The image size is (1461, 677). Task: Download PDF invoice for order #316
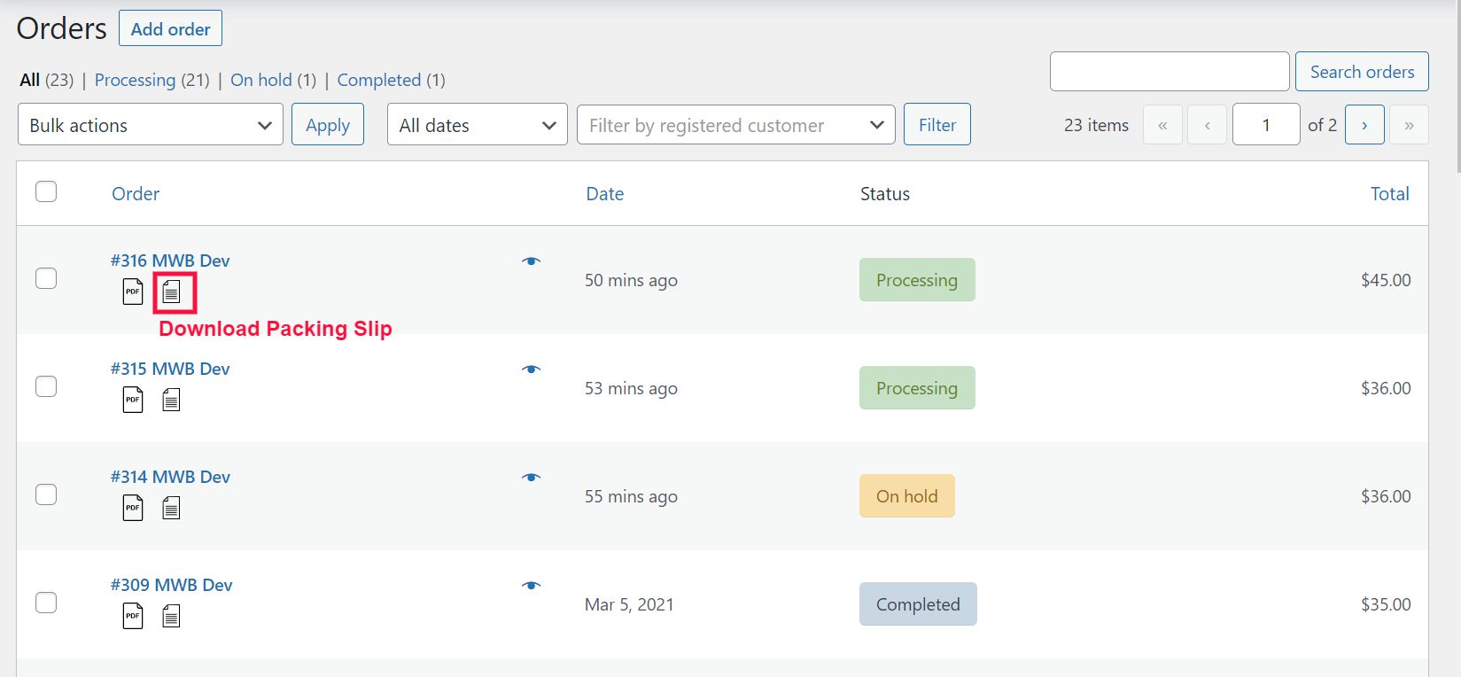click(133, 292)
